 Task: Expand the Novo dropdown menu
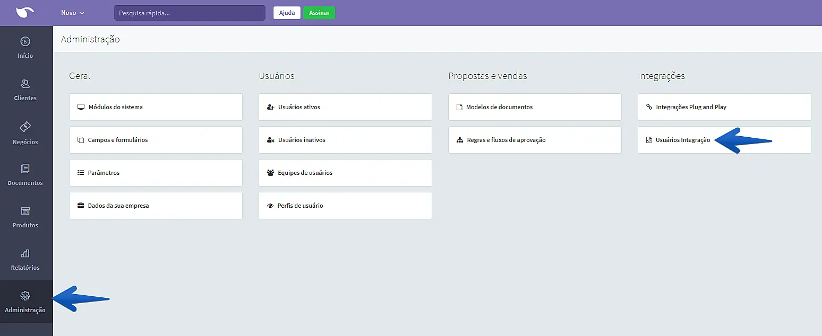tap(73, 13)
